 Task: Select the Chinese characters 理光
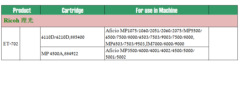(x=27, y=20)
